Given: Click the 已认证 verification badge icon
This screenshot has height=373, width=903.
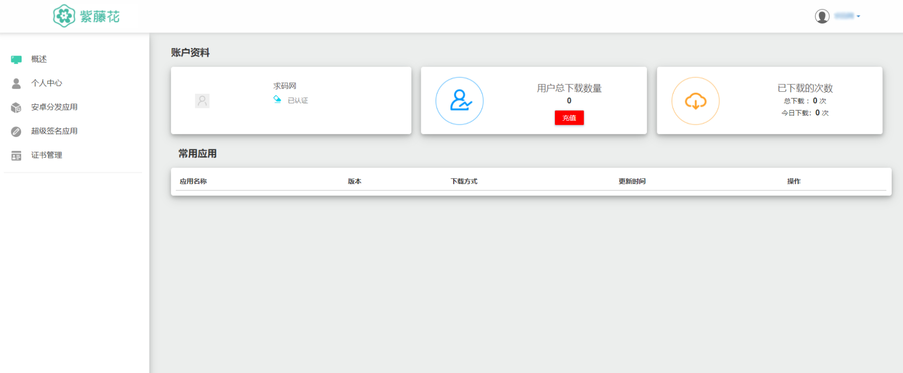Looking at the screenshot, I should (277, 100).
